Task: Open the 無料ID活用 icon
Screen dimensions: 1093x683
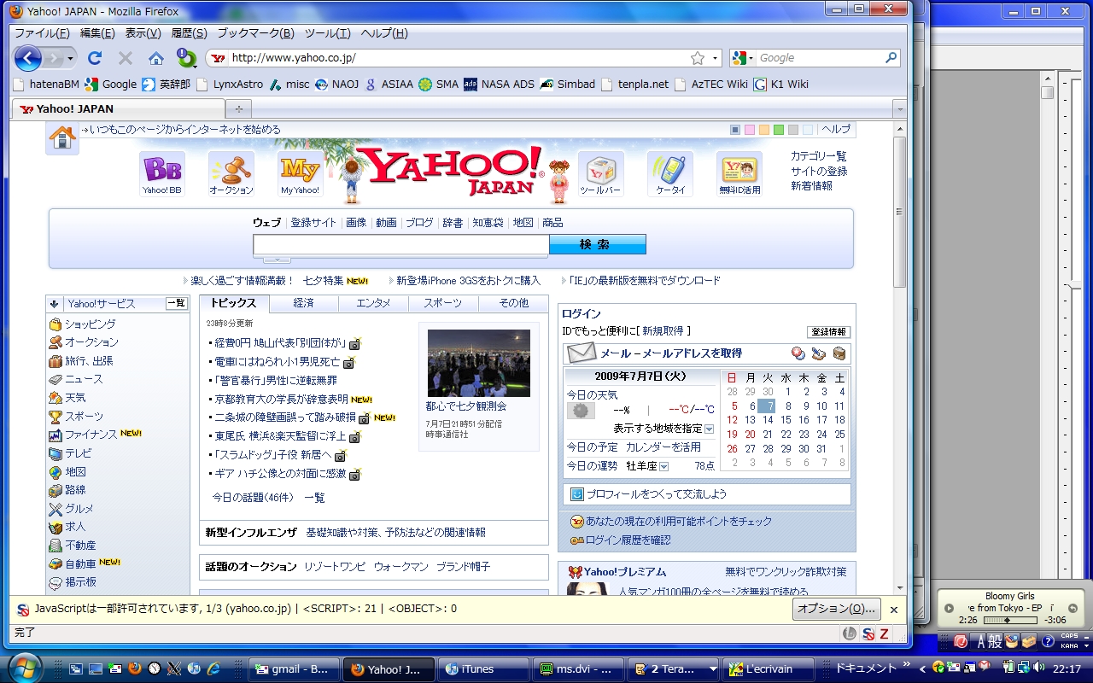Action: 739,174
